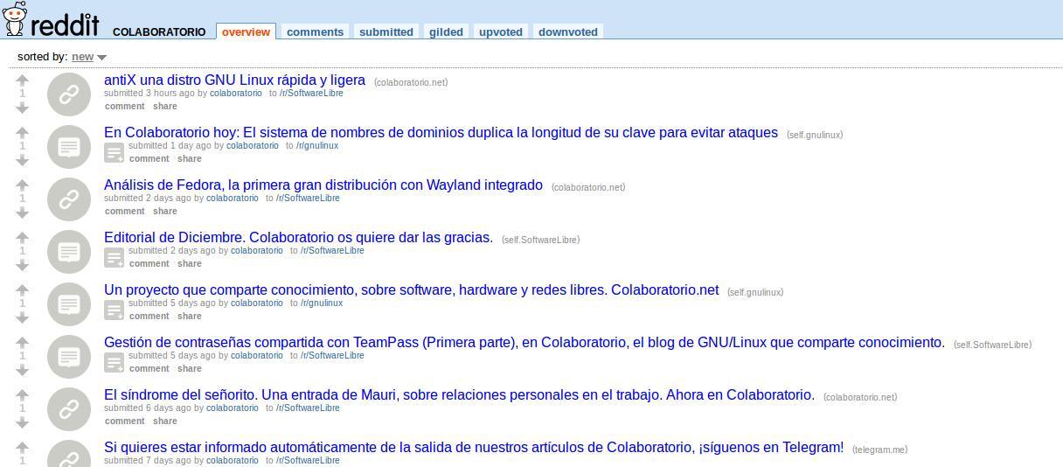Open 'Un proyecto que comparte conocimiento' title
1063x467 pixels.
tap(411, 290)
